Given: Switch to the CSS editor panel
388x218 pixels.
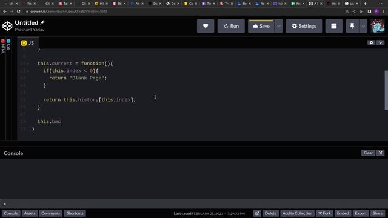Looking at the screenshot, I should (8, 45).
